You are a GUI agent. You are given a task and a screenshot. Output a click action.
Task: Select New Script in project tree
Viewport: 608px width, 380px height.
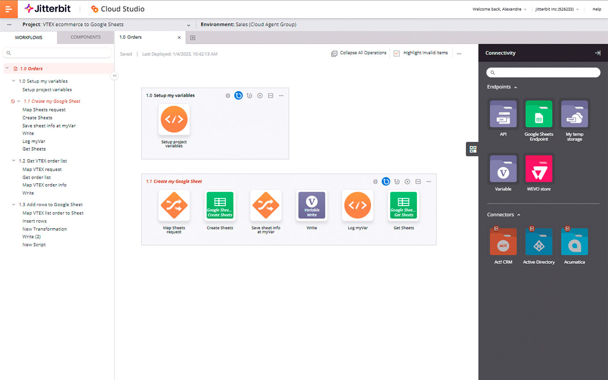[x=34, y=245]
